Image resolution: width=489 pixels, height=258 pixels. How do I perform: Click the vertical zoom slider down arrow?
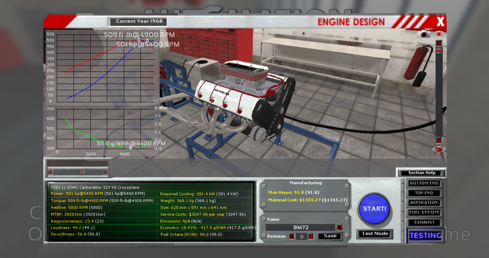(439, 140)
